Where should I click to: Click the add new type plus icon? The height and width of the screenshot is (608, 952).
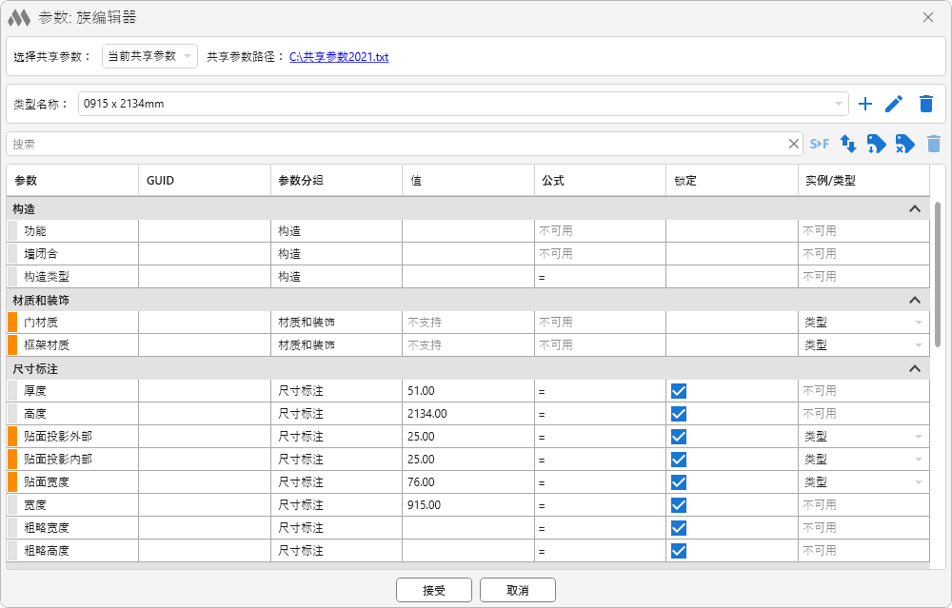coord(865,104)
